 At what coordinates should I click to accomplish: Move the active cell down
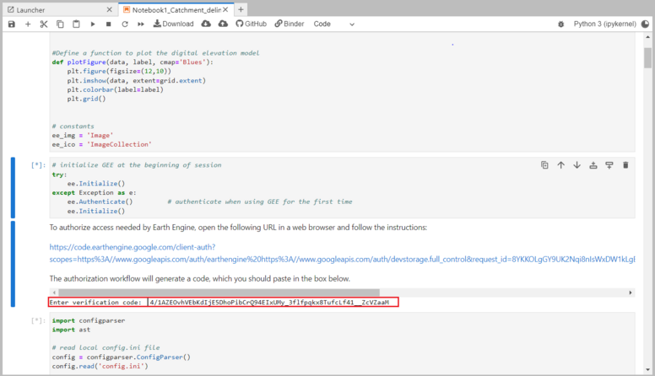tap(577, 165)
